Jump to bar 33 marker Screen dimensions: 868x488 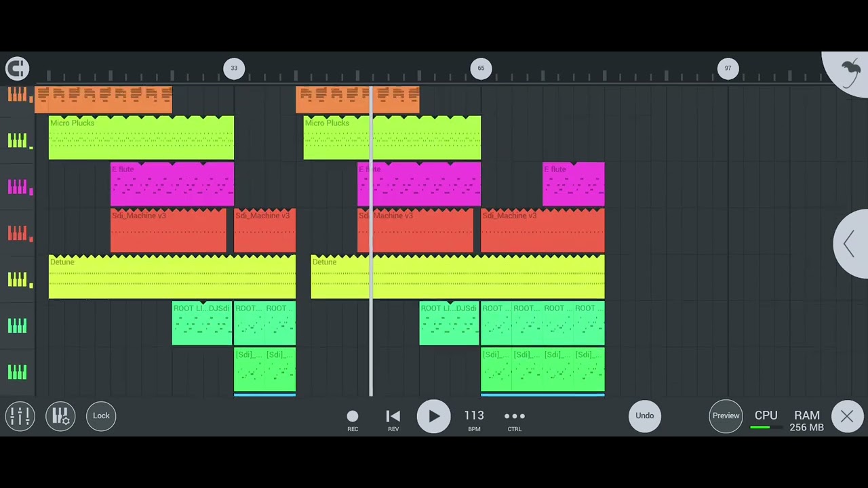(234, 68)
